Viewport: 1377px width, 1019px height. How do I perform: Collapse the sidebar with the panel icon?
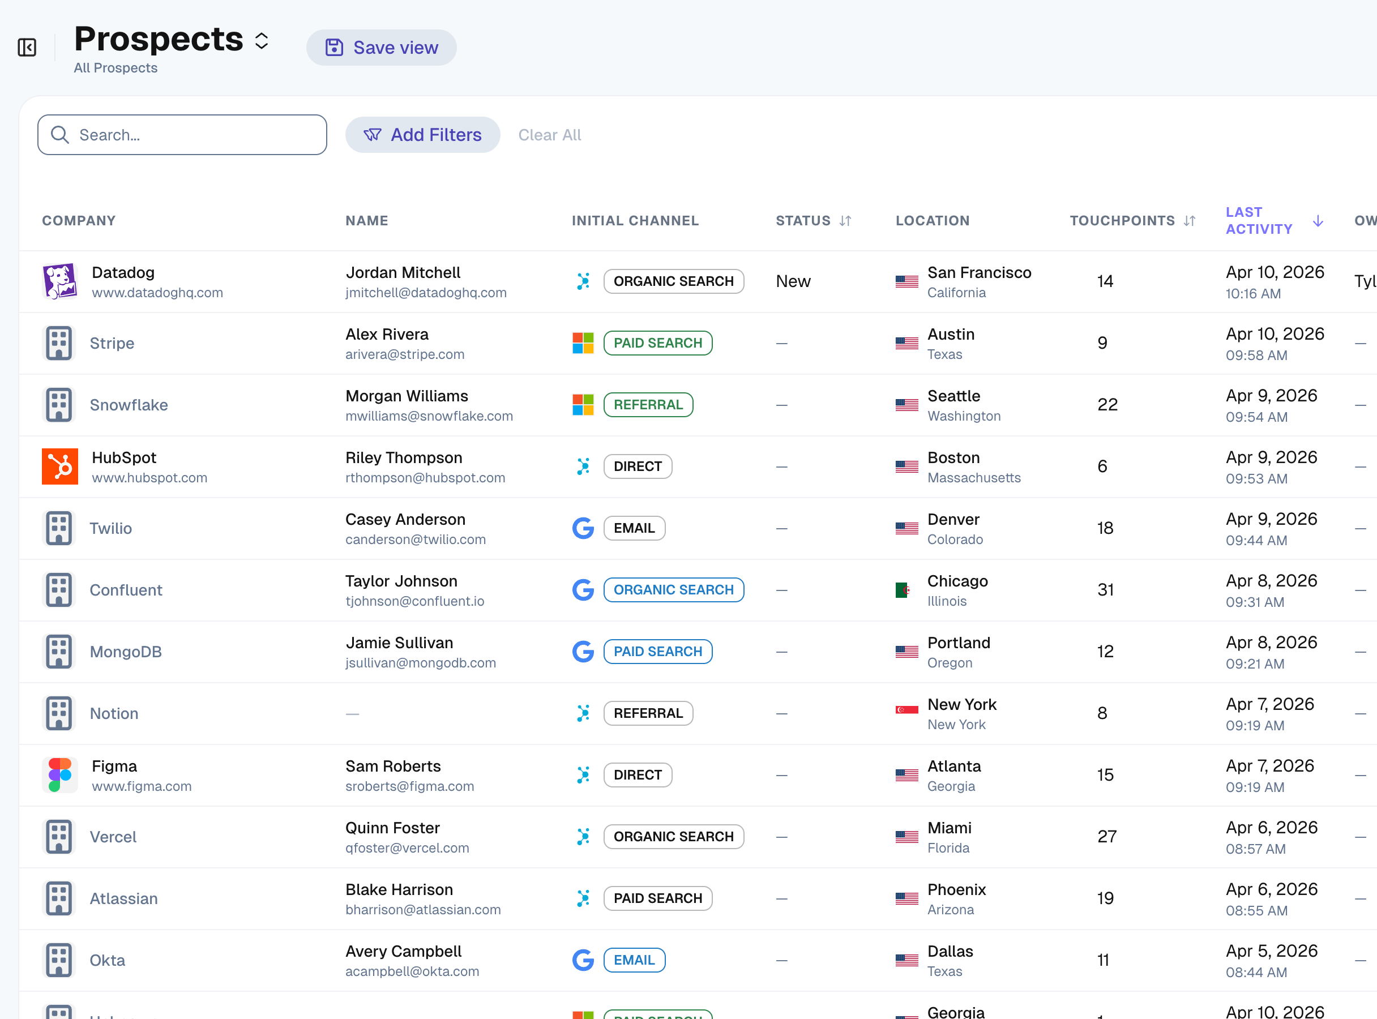[27, 47]
